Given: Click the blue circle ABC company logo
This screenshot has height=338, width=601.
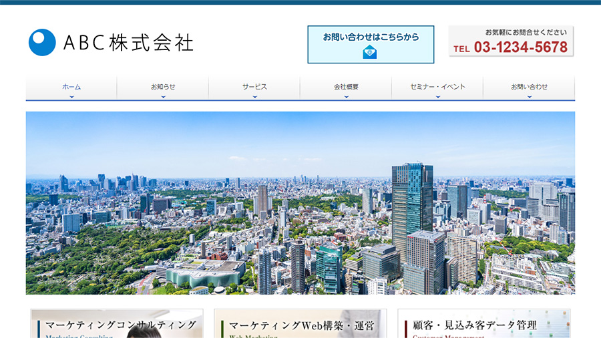Looking at the screenshot, I should point(42,42).
